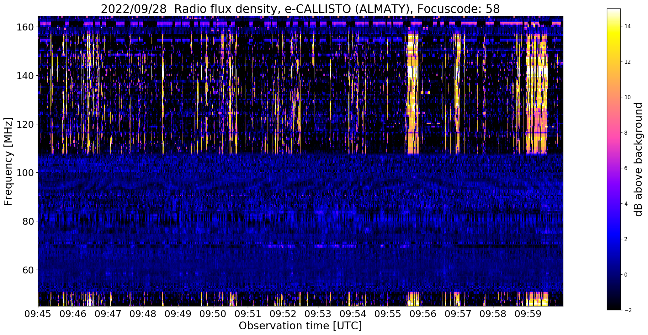Click the 09:56 time tick label

pyautogui.click(x=423, y=314)
